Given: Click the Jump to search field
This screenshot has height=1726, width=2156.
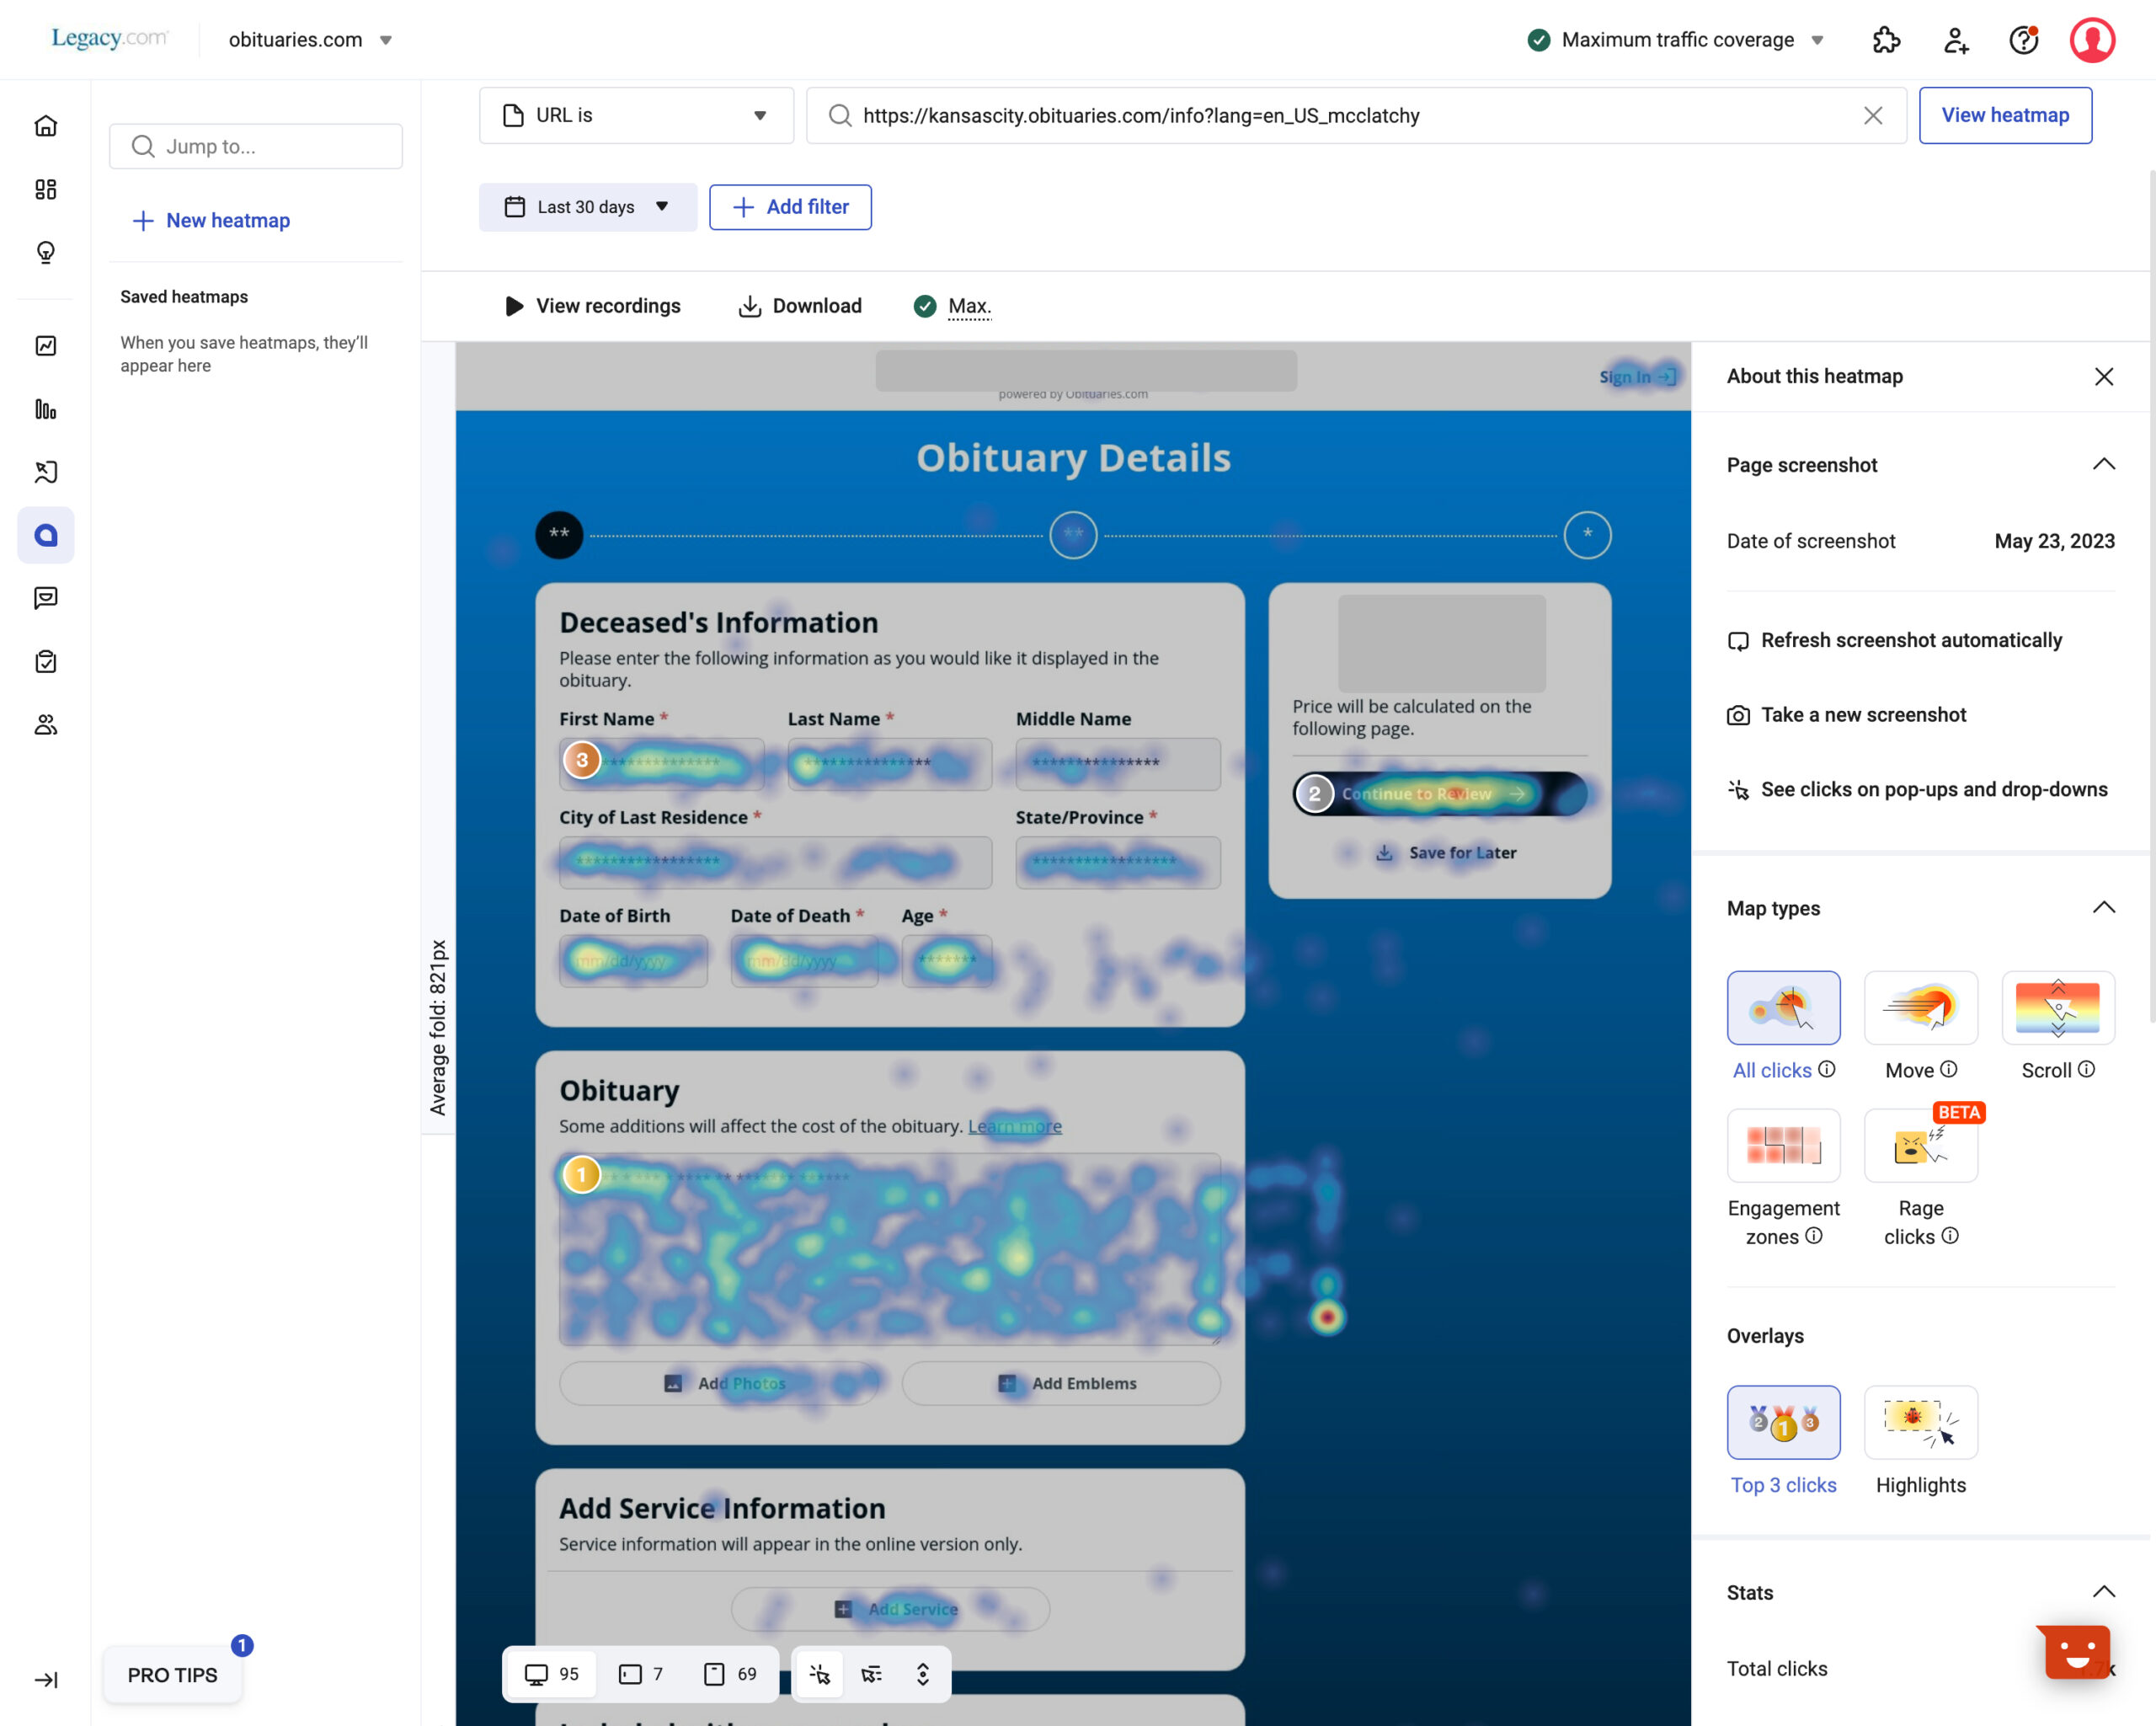Looking at the screenshot, I should [256, 147].
